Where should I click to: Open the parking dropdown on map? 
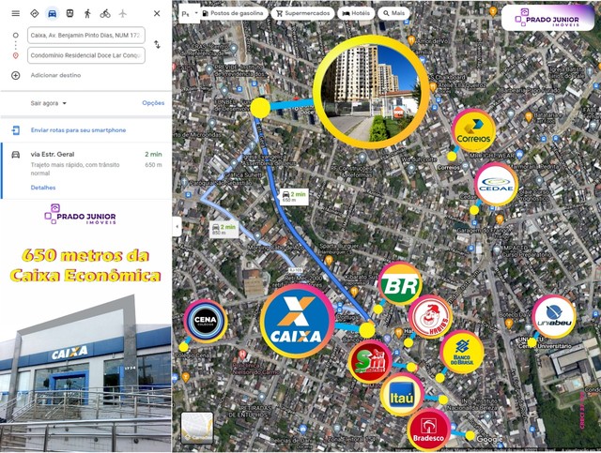[x=190, y=13]
